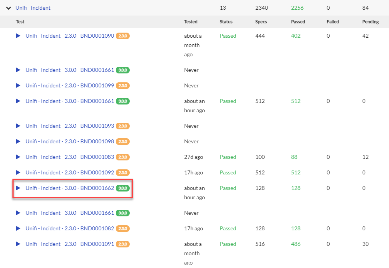Image resolution: width=389 pixels, height=268 pixels.
Task: Sort by the Tested column header
Action: [x=191, y=22]
